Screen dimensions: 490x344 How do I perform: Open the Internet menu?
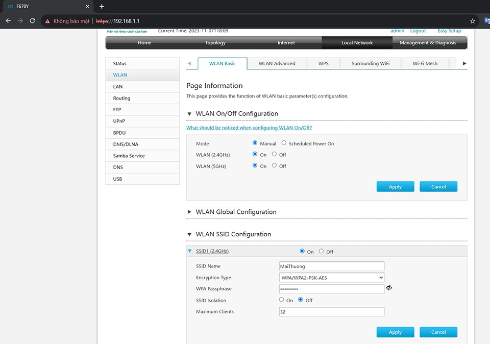point(286,43)
